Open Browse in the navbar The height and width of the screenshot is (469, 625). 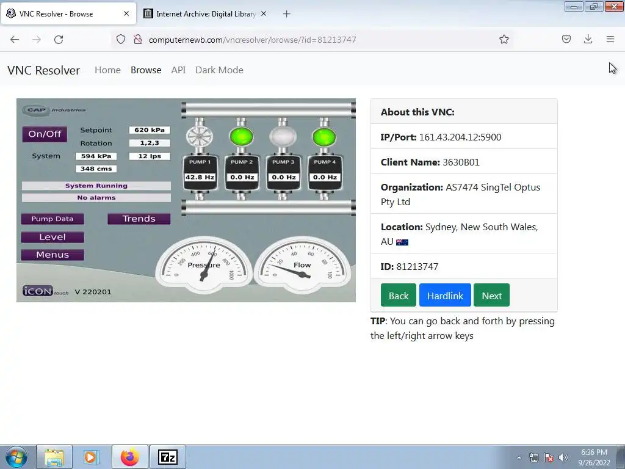146,70
